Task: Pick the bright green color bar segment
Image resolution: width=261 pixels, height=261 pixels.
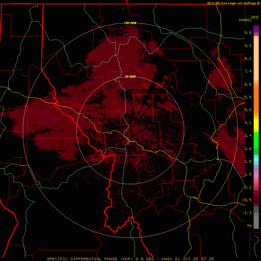Action: click(256, 140)
